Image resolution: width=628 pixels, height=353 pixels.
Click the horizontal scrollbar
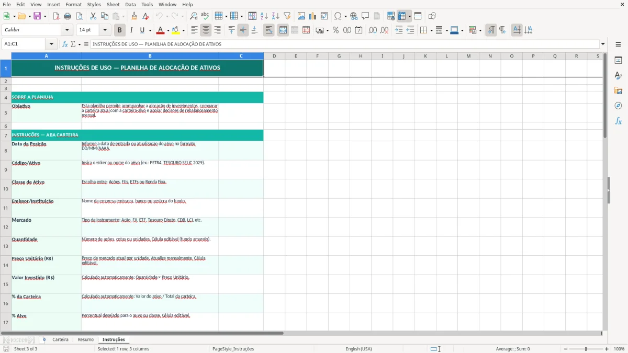point(142,333)
